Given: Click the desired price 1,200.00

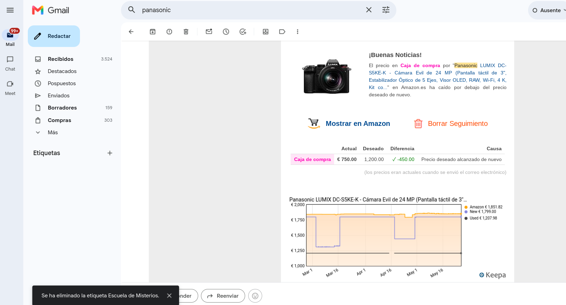Looking at the screenshot, I should (x=374, y=159).
